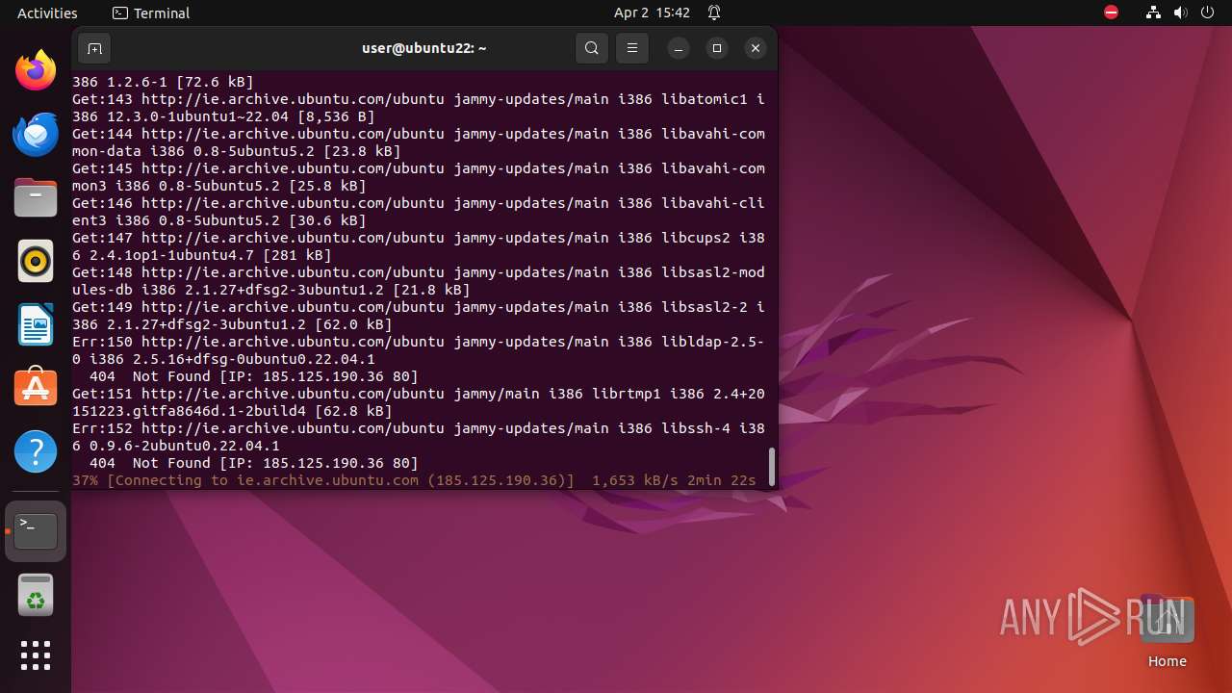Viewport: 1232px width, 693px height.
Task: Minimize the terminal window
Action: pyautogui.click(x=679, y=48)
